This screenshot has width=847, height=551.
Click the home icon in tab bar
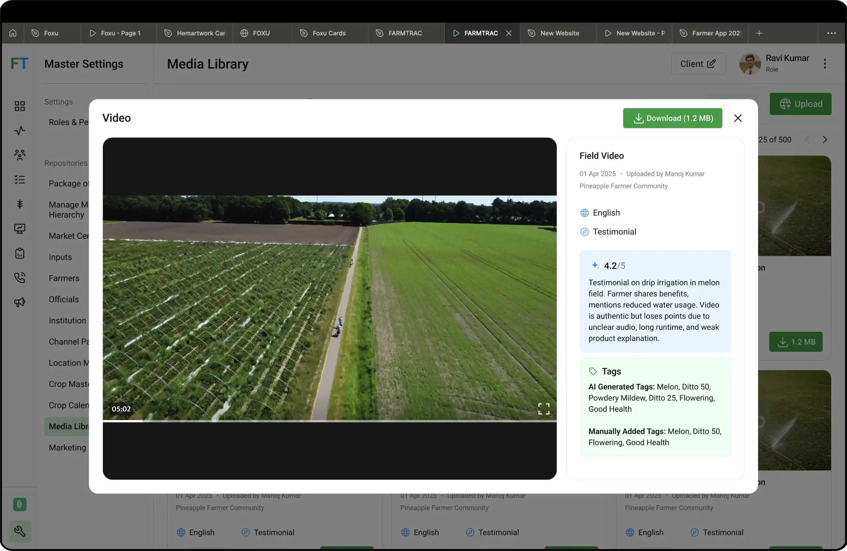click(x=13, y=33)
